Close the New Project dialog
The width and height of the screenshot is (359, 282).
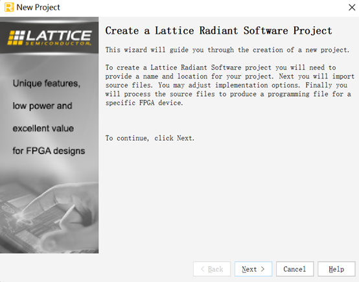[352, 7]
